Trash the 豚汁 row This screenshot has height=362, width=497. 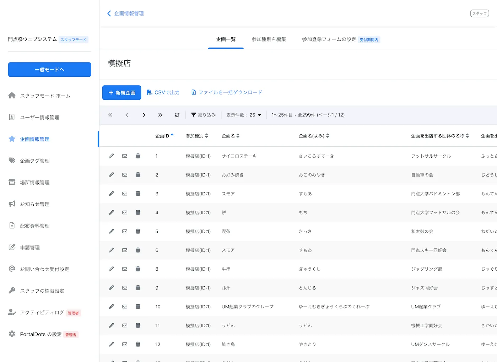(x=138, y=288)
